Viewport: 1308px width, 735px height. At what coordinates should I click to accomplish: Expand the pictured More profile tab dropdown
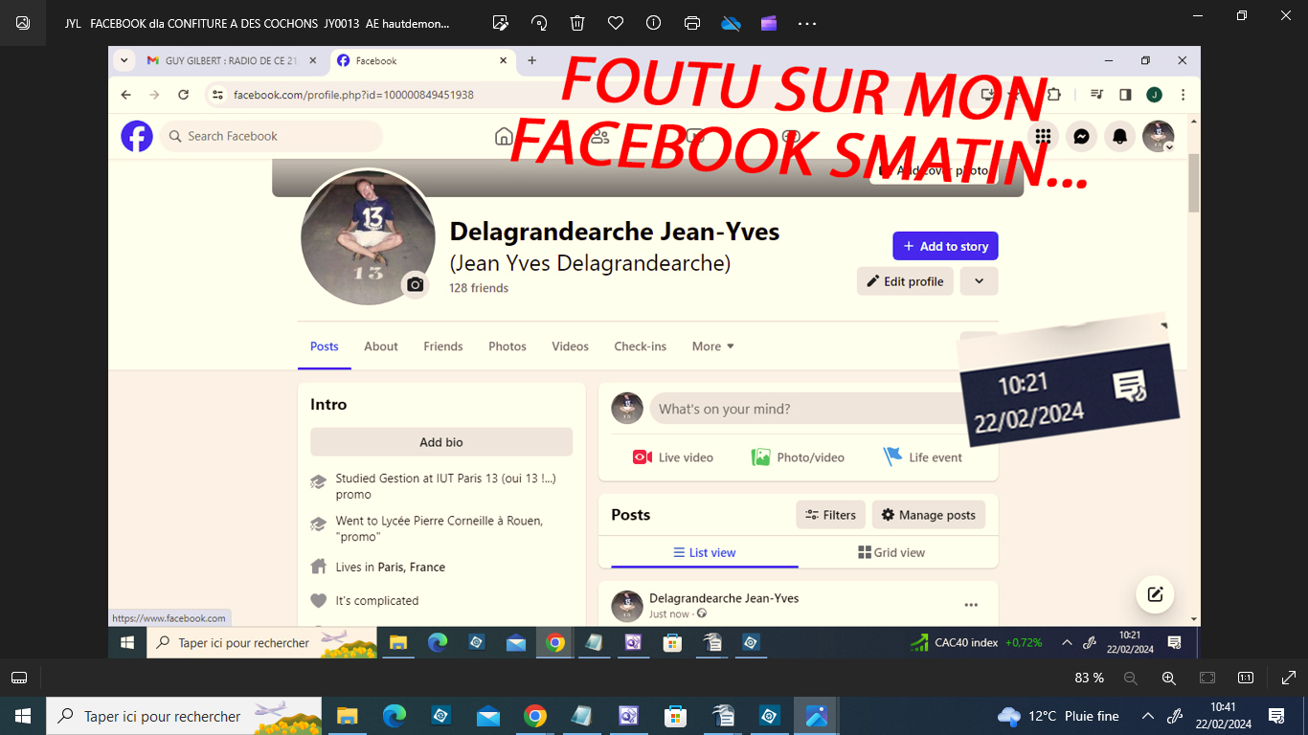(713, 346)
